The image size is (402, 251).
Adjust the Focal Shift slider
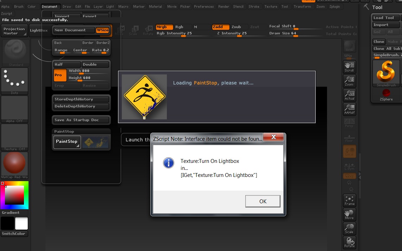click(295, 27)
